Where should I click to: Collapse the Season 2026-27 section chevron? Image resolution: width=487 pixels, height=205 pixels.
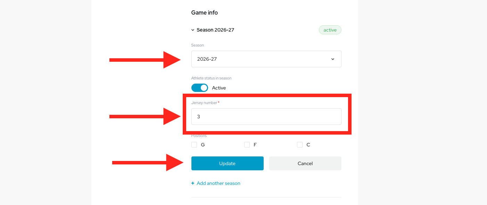(193, 30)
